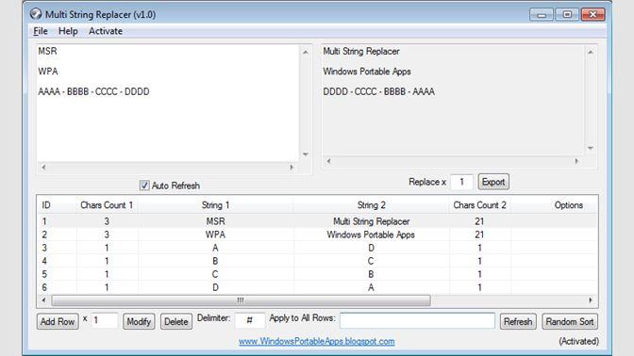
Task: Click the String 1 column header
Action: pos(215,205)
